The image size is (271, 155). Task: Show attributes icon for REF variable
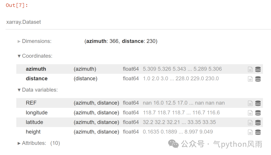point(250,103)
